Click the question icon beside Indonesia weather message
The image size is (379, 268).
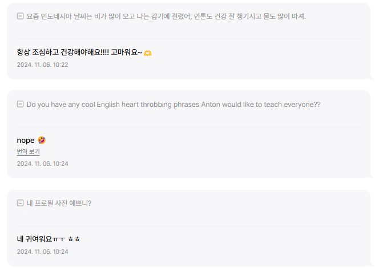[21, 17]
